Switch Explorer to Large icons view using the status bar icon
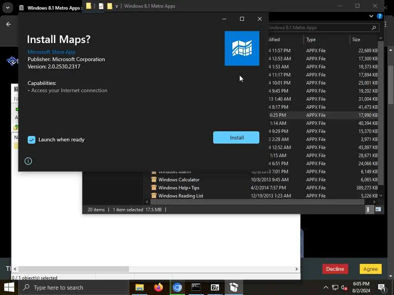 [378, 209]
